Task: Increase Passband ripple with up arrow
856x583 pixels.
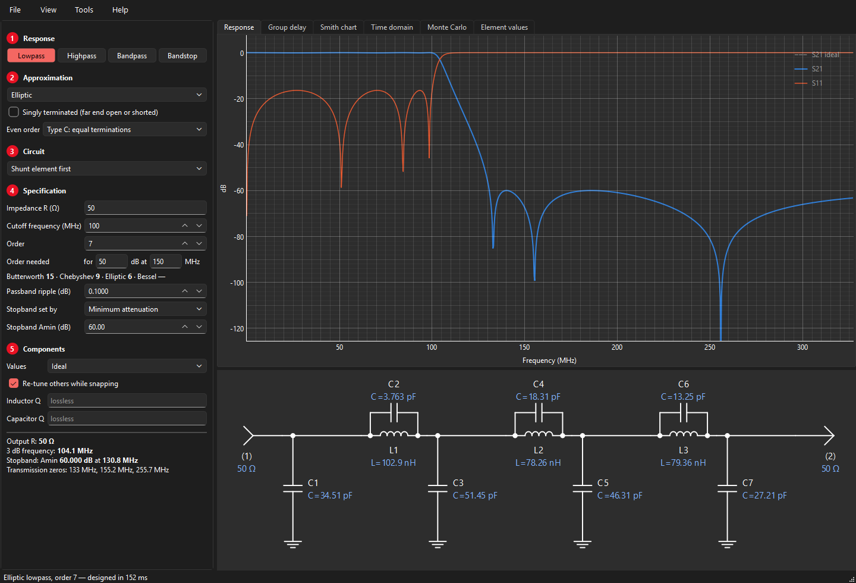Action: point(185,291)
